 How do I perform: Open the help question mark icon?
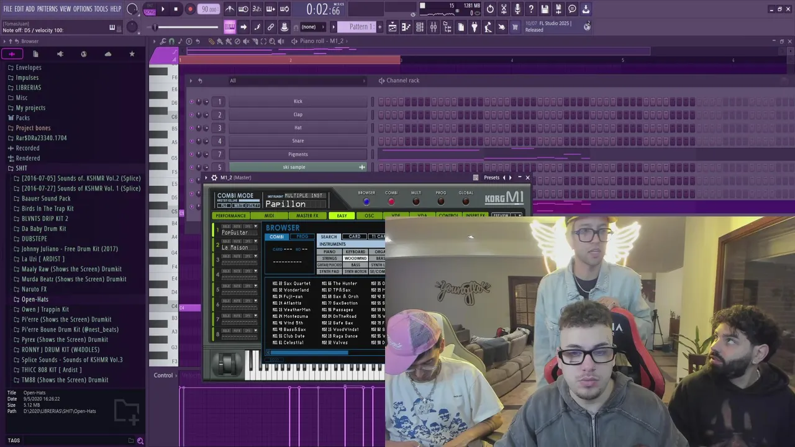pyautogui.click(x=531, y=9)
